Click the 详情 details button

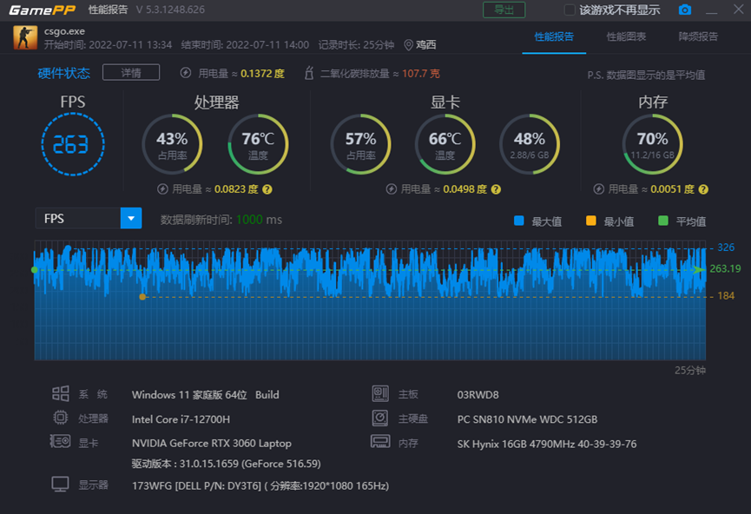click(130, 73)
